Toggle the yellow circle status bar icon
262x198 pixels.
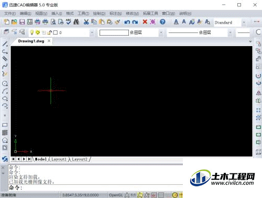click(x=175, y=195)
